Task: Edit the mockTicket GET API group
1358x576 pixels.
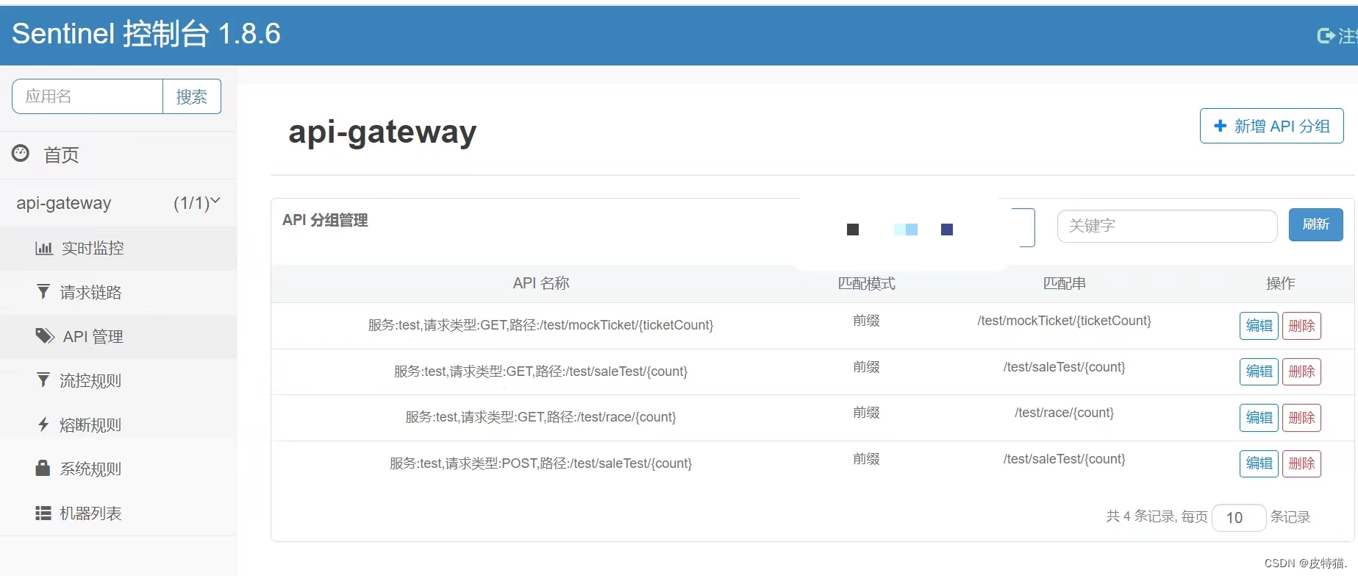Action: pos(1259,326)
